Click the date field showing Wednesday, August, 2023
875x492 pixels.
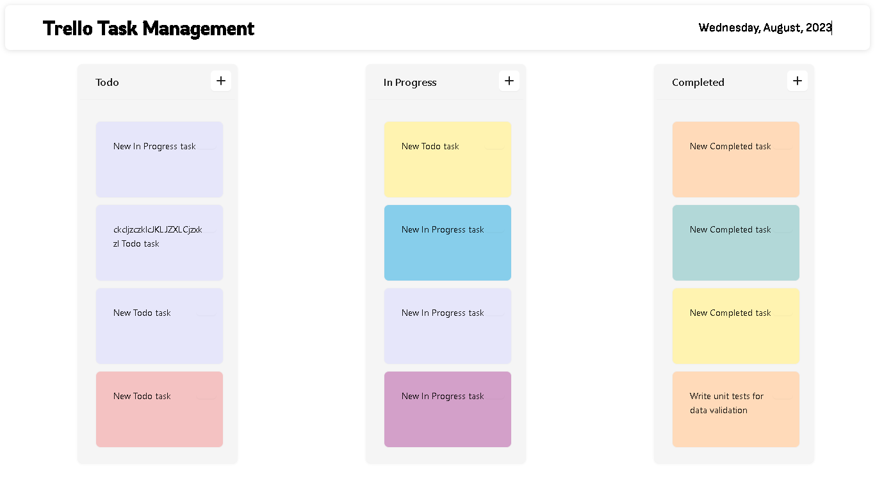point(765,28)
